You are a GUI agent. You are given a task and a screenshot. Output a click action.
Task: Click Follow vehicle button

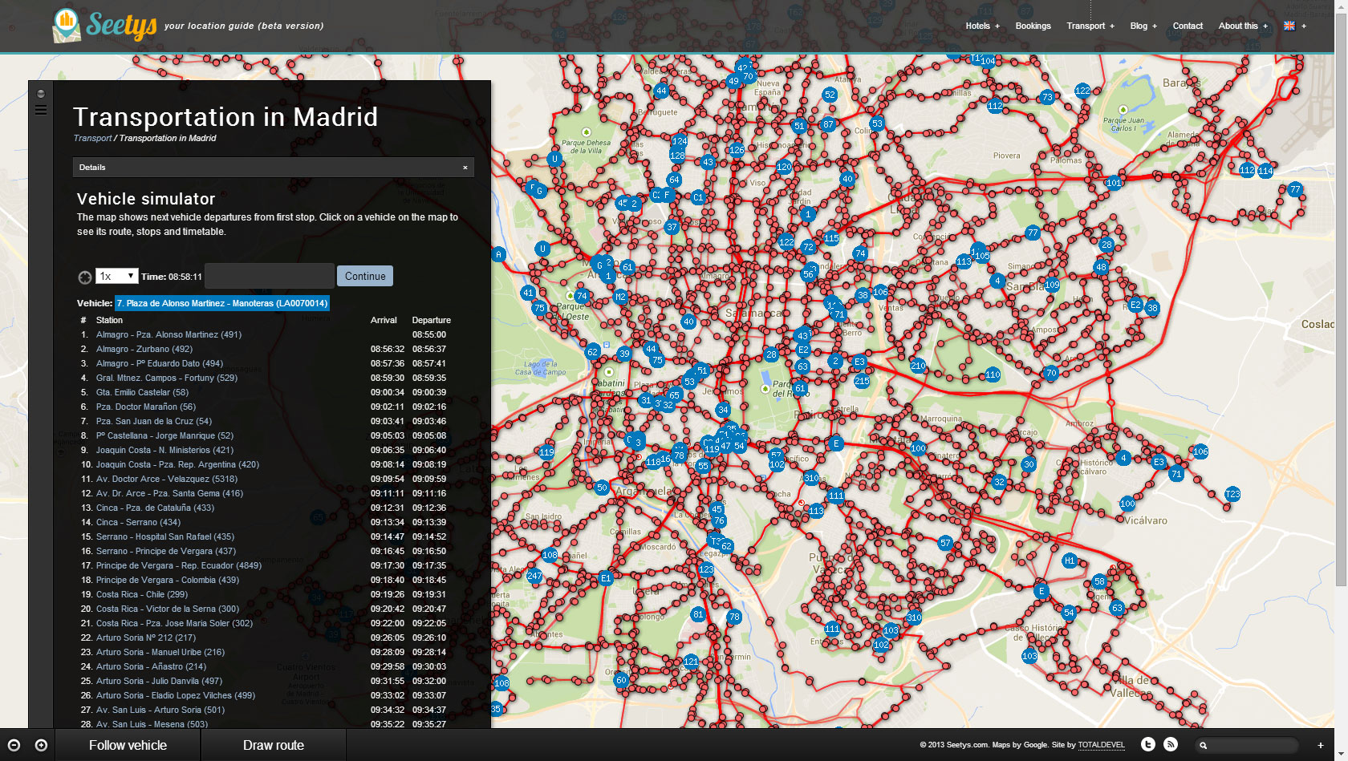(x=128, y=745)
